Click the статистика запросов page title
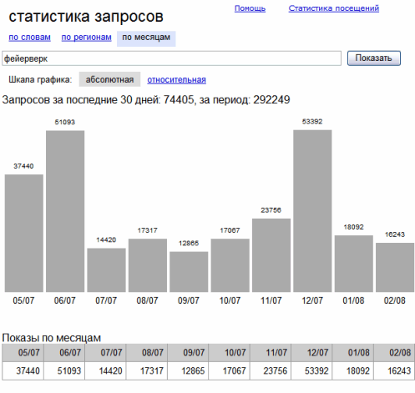Screen dimensions: 415x393 coord(86,17)
